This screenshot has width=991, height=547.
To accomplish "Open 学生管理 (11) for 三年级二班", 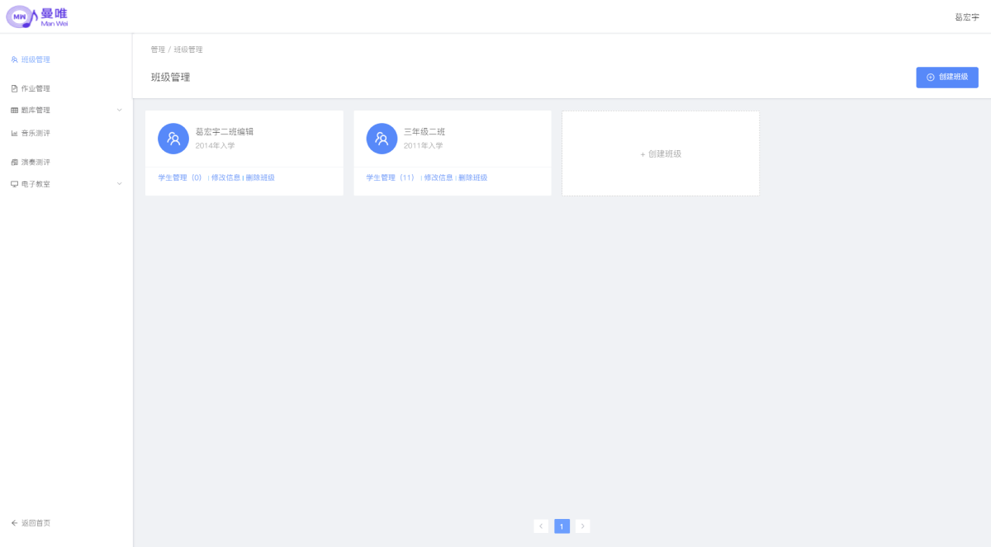I will [x=391, y=177].
